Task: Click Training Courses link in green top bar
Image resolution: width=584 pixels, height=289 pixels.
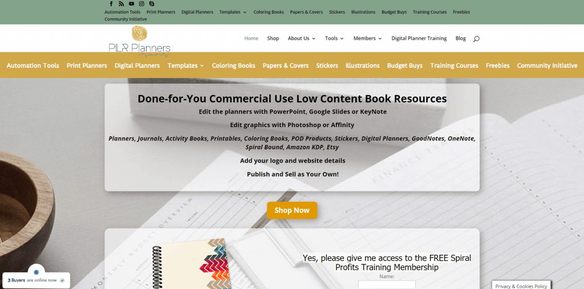Action: tap(430, 12)
